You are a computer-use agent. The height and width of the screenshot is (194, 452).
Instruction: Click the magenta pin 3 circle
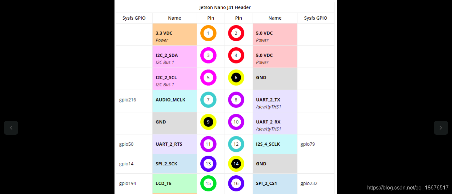click(208, 56)
